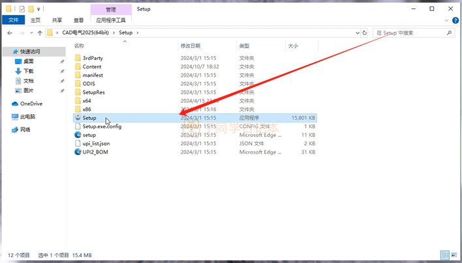462x263 pixels.
Task: Switch to details view in the status bar
Action: tap(445, 255)
